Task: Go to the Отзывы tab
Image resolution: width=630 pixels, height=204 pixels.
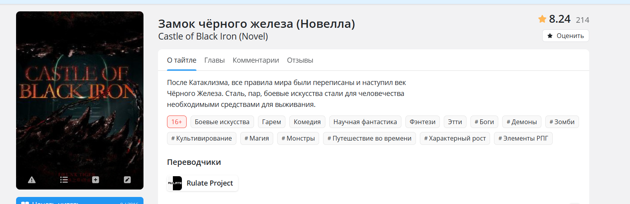Action: tap(300, 60)
